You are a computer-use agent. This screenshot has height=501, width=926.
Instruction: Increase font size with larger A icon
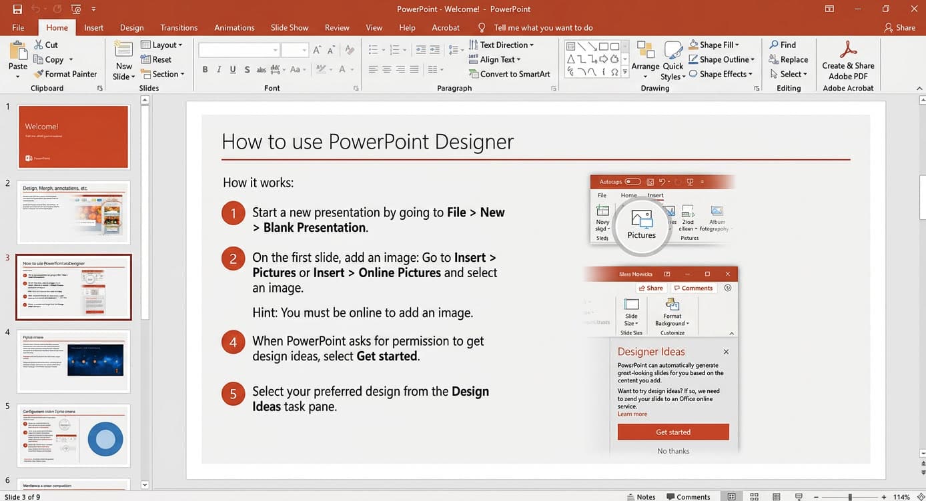(x=317, y=50)
